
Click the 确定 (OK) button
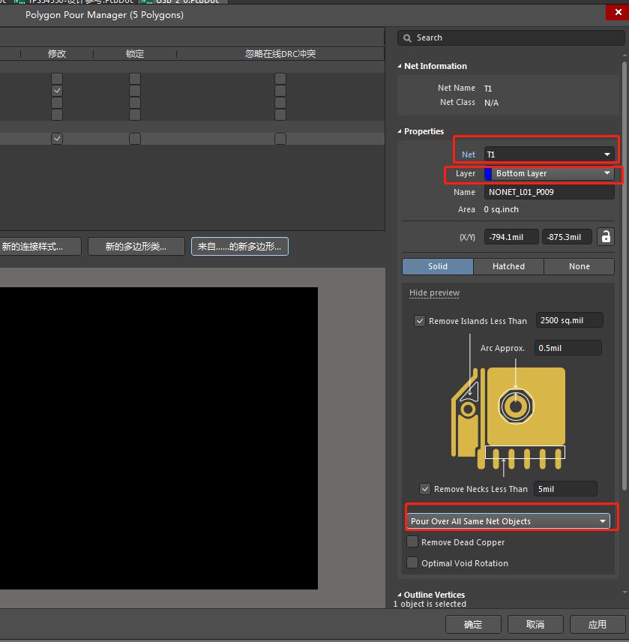(473, 624)
